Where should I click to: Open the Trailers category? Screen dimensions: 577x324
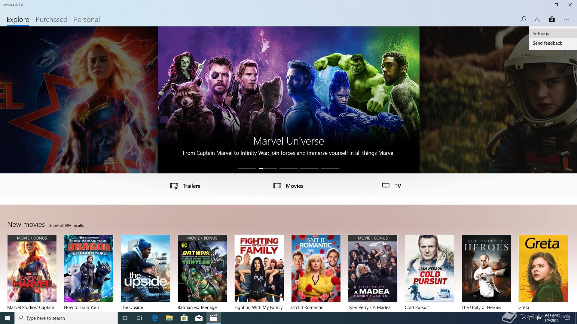[185, 186]
